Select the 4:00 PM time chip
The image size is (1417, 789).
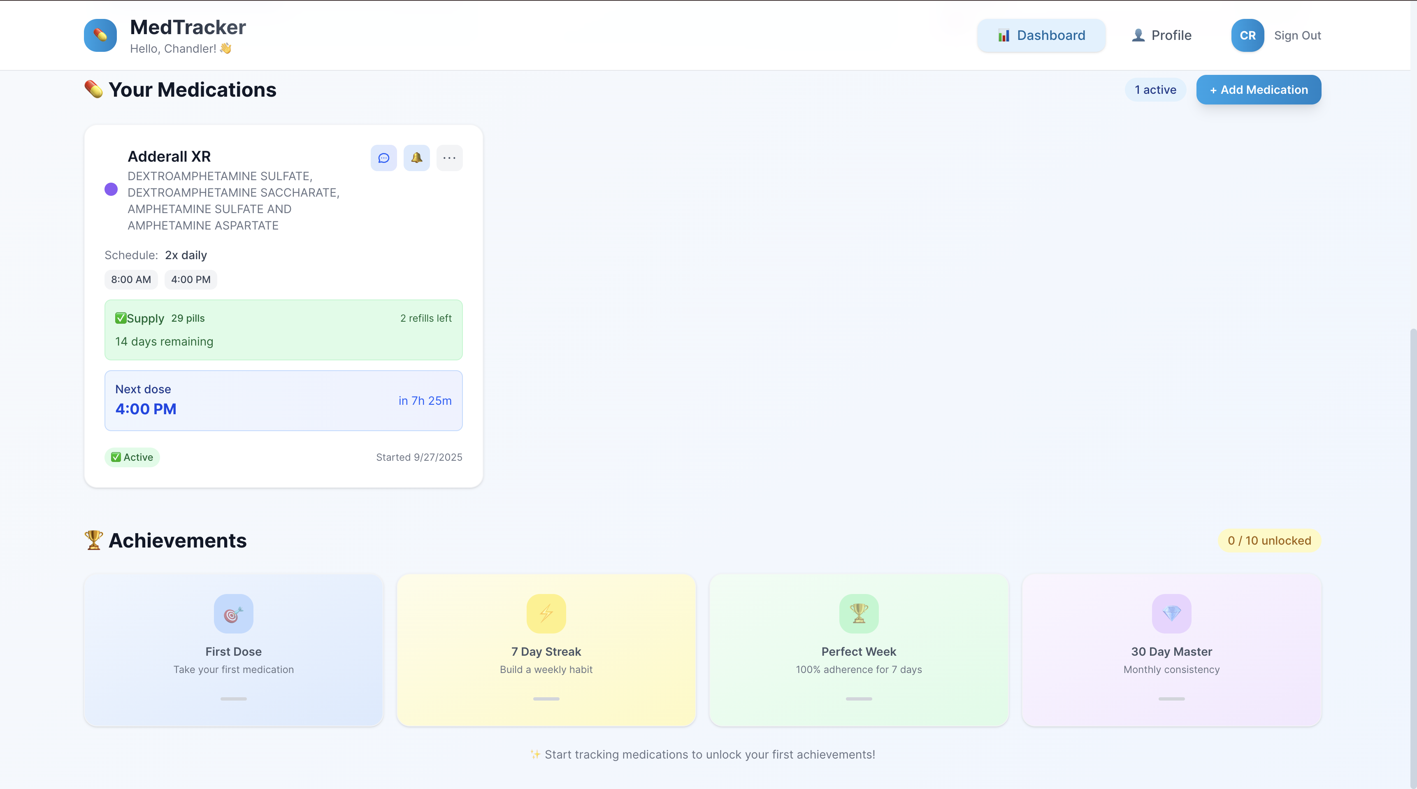pos(190,279)
